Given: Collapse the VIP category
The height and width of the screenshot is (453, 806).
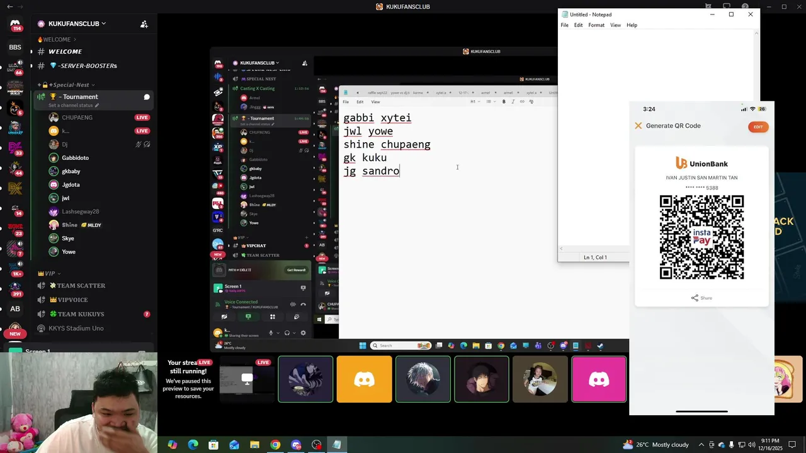Looking at the screenshot, I should [49, 274].
